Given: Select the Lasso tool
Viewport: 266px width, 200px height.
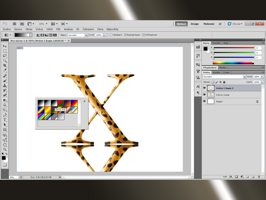Looking at the screenshot, I should pyautogui.click(x=5, y=56).
